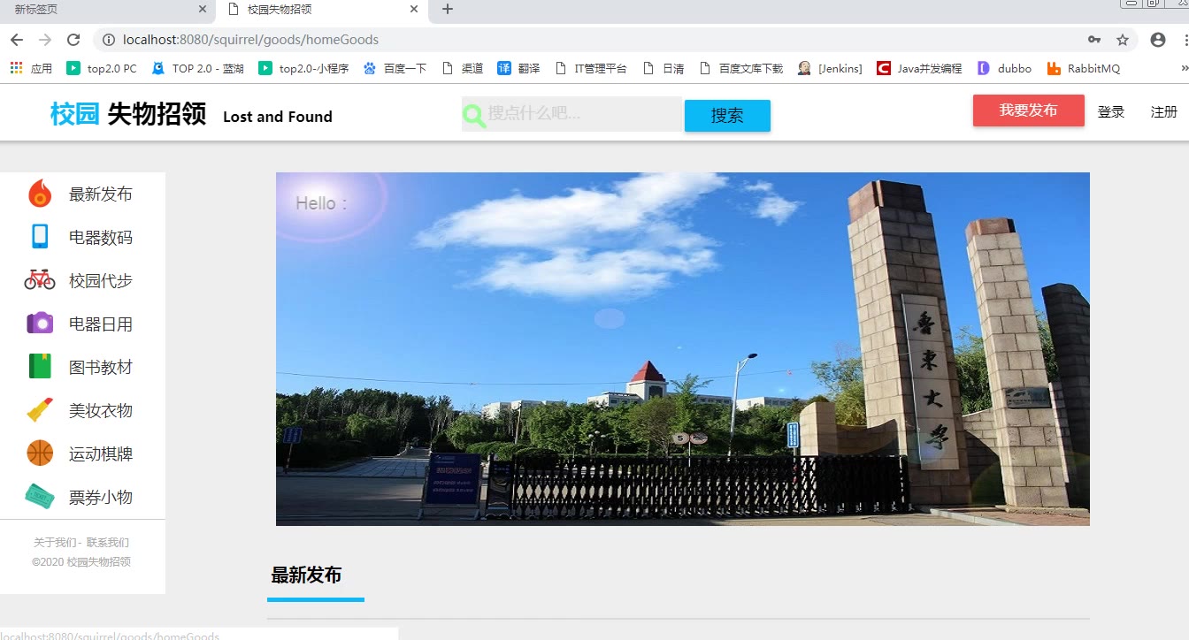Click the 校园 失物招领 site logo
Viewport: 1189px width, 640px height.
128,114
